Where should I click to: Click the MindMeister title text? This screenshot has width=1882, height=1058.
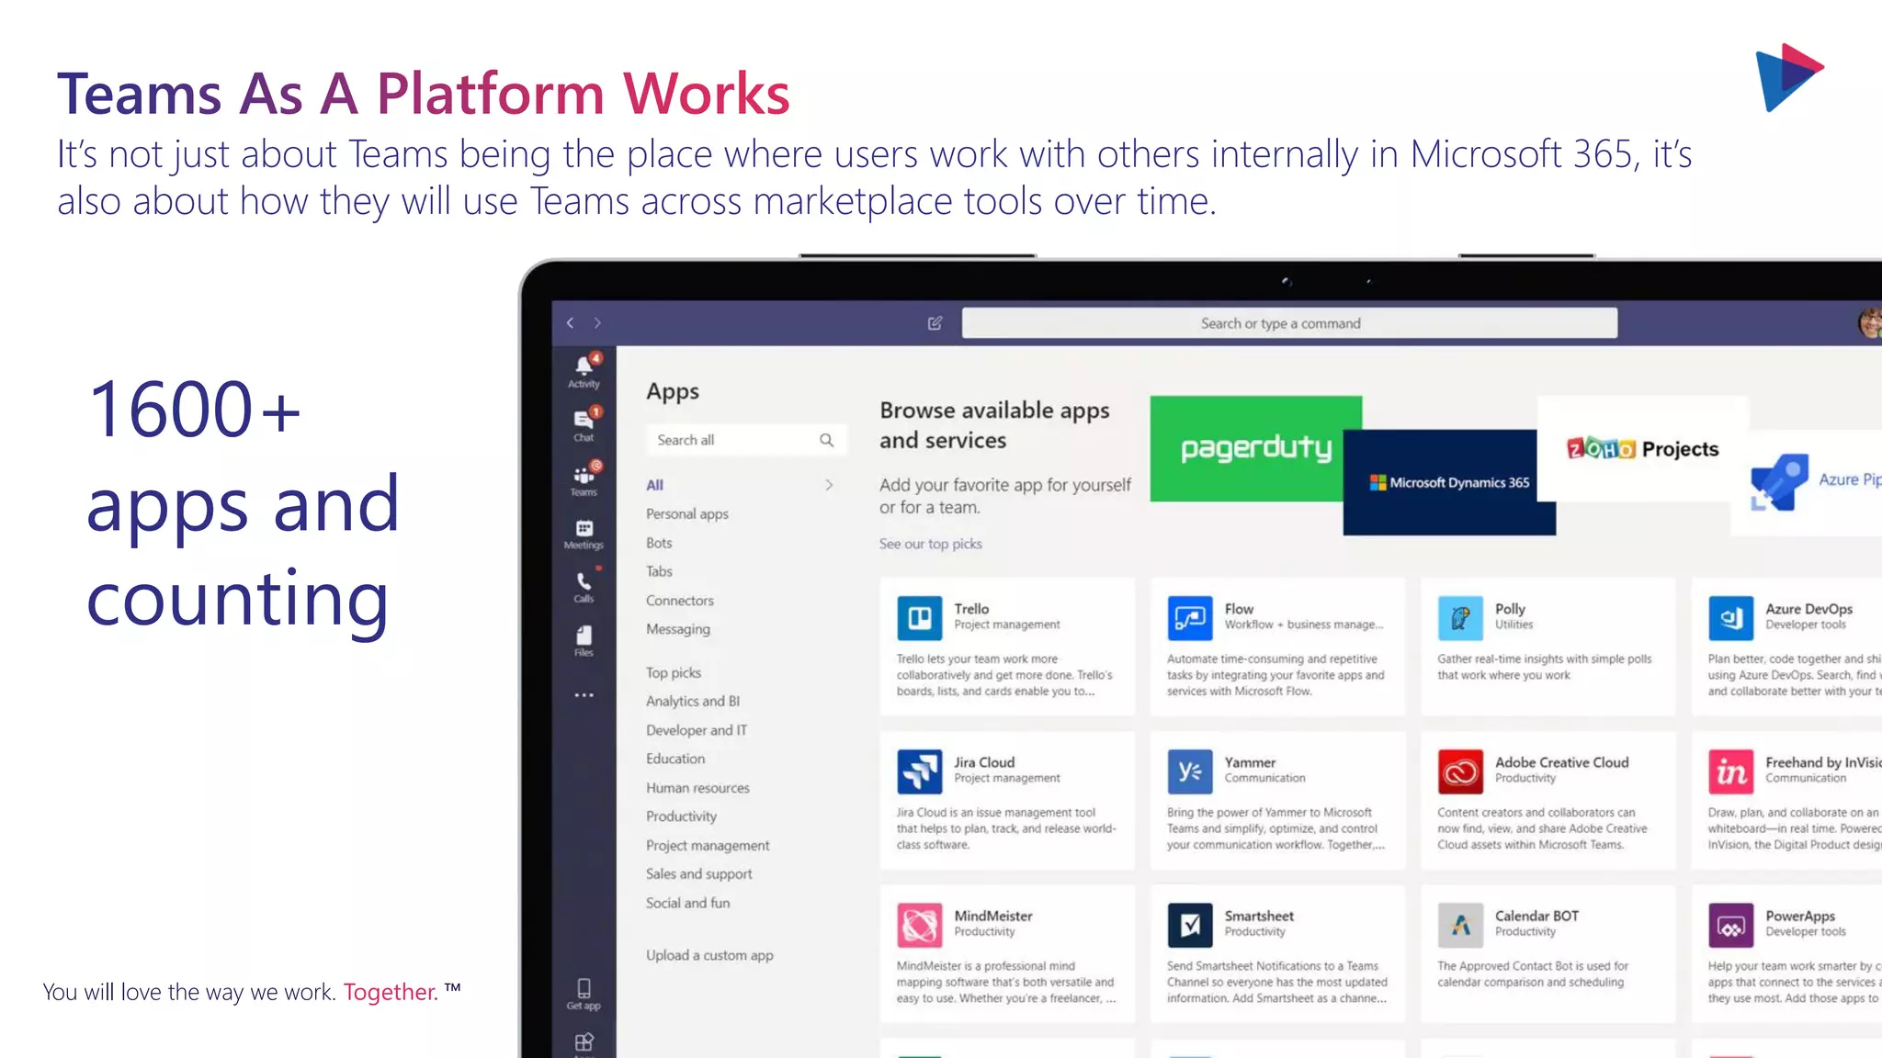992,916
